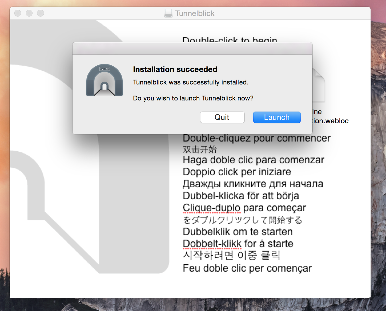Screen dimensions: 386x311
Task: Click 'Do you wish to launch Tunnelblick now?' text
Action: [193, 98]
